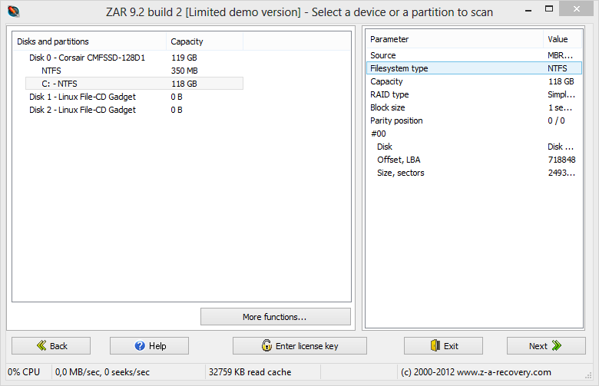This screenshot has height=386, width=599.
Task: Click the Disks and partitions column header
Action: click(x=90, y=41)
